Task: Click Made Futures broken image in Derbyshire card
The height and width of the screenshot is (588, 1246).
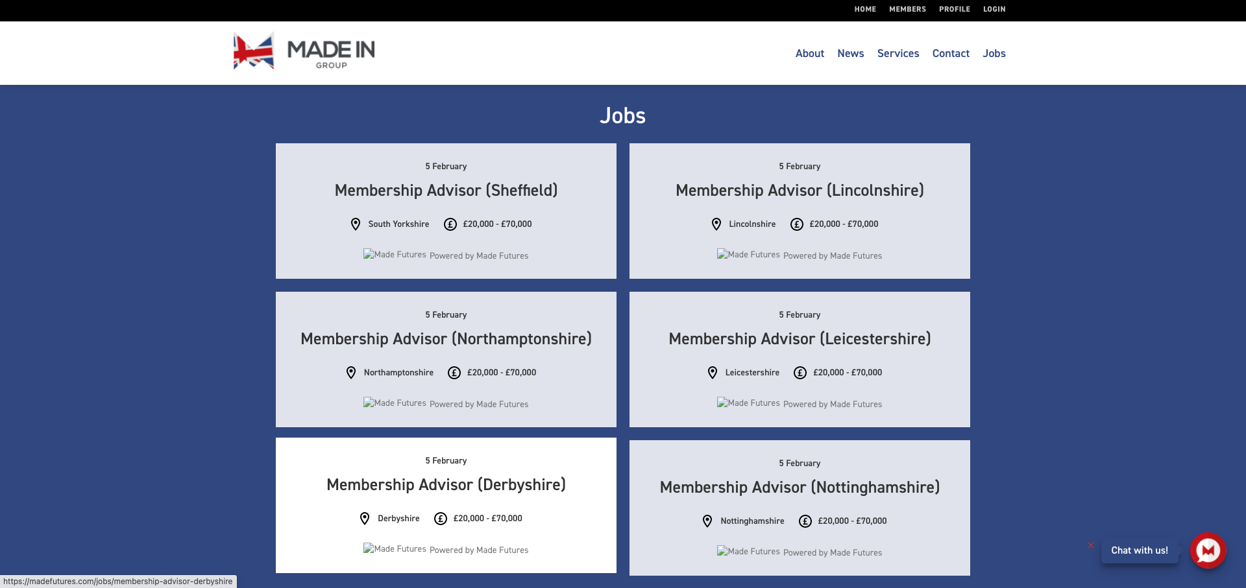Action: (x=395, y=548)
